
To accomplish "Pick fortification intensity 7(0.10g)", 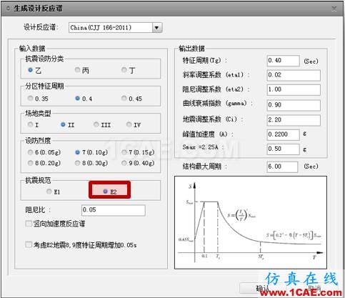I will coord(77,152).
